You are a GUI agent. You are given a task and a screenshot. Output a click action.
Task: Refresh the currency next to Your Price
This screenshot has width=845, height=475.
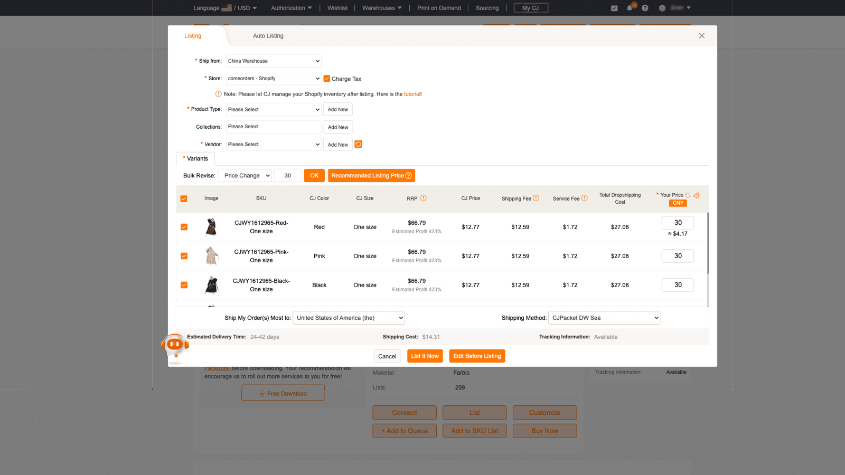[x=687, y=195]
